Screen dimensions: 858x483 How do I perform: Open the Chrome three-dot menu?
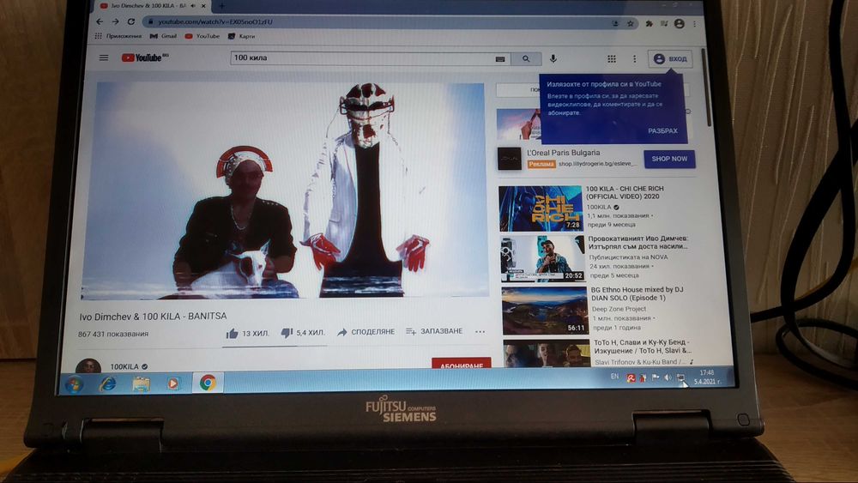[x=694, y=24]
